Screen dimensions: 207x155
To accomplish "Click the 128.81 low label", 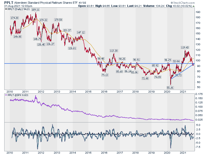I will click(x=72, y=48).
